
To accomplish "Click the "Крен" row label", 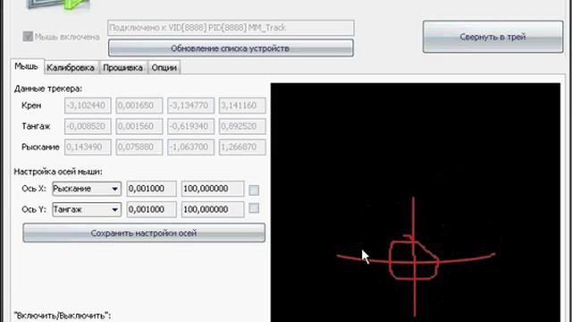I will [31, 106].
